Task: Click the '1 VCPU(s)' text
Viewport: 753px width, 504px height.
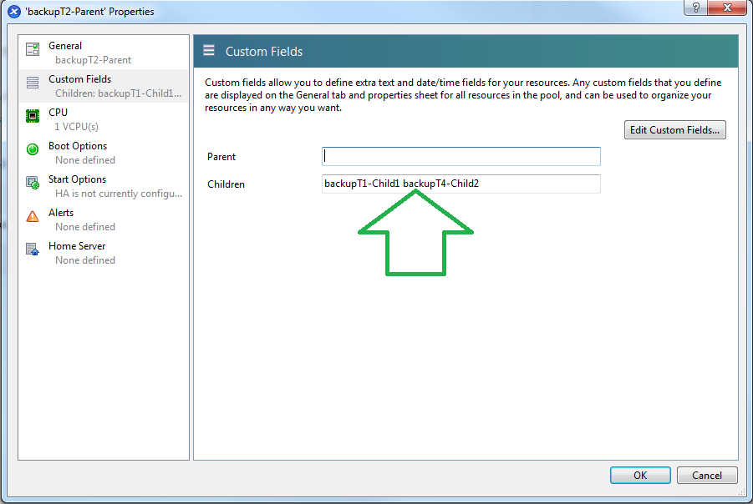Action: [x=76, y=127]
